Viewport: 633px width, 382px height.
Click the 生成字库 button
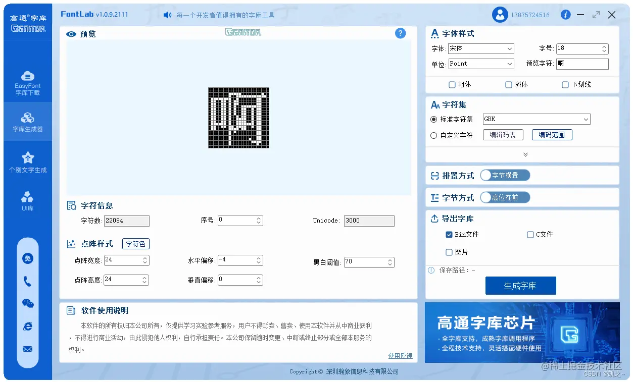click(520, 285)
